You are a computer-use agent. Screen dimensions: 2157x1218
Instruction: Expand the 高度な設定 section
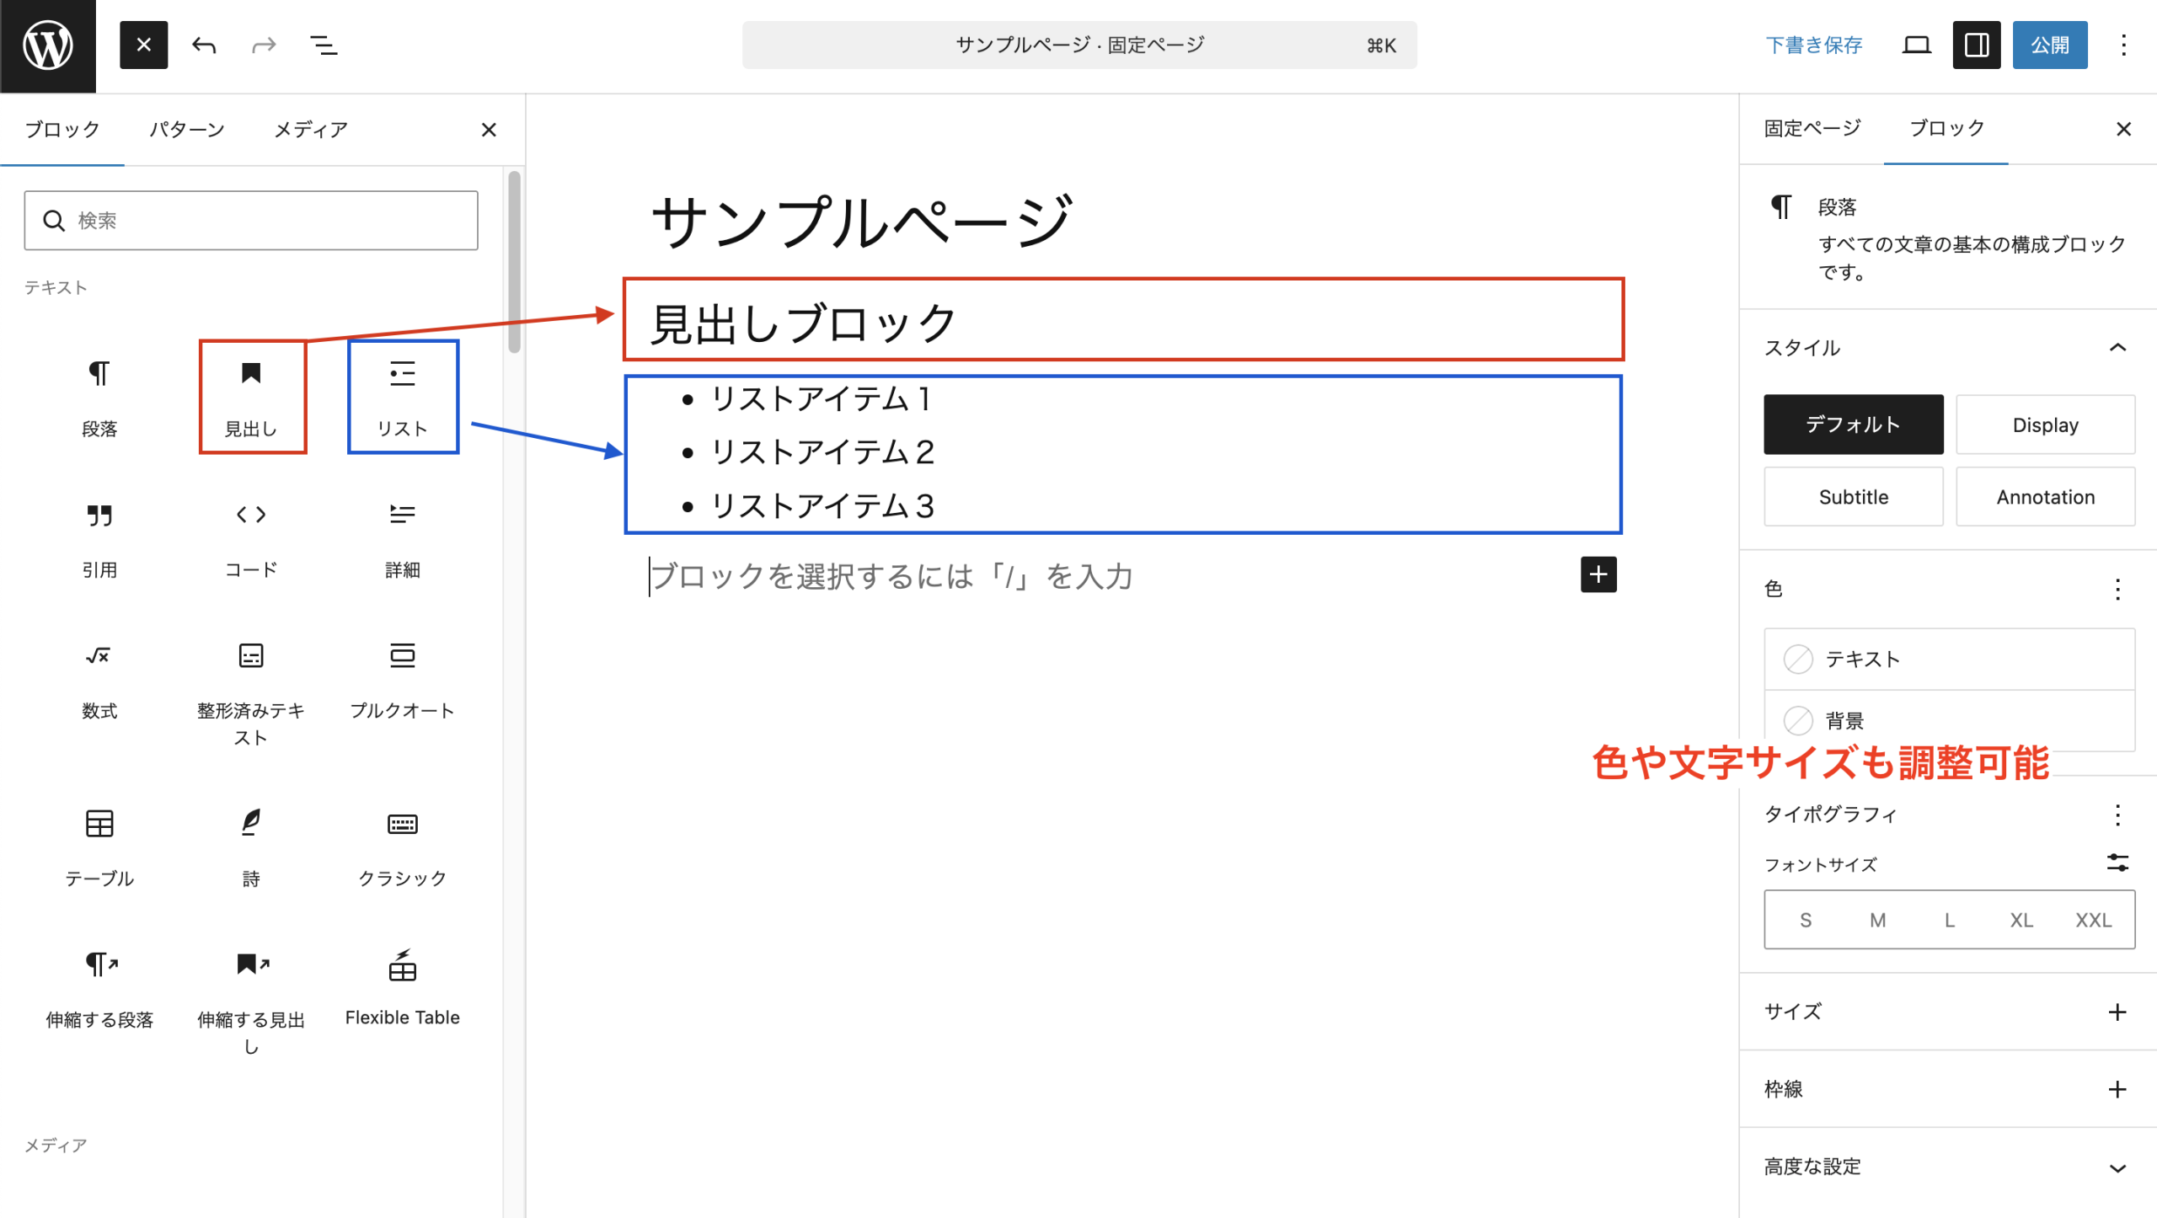click(x=2117, y=1167)
